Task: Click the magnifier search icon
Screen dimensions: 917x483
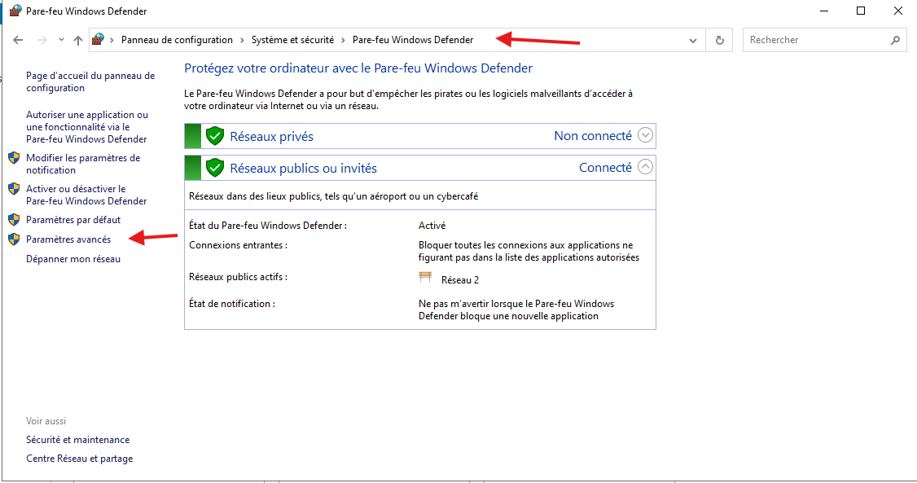Action: point(895,40)
